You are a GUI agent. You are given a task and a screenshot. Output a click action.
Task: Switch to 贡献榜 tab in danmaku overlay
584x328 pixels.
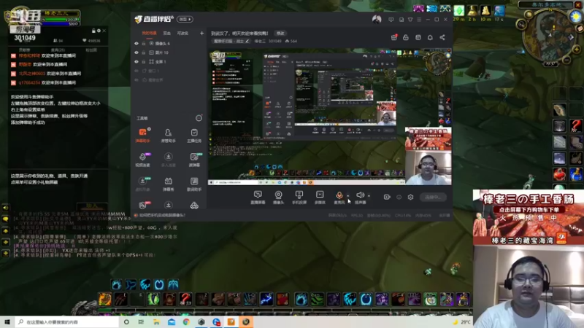24,50
